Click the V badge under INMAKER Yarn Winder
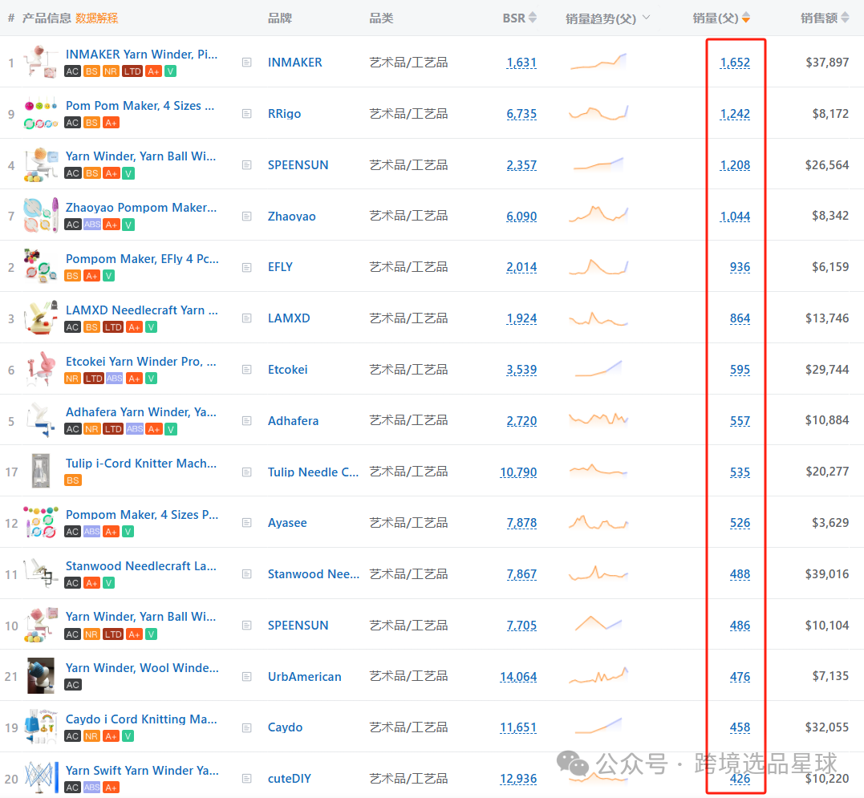 coord(171,71)
